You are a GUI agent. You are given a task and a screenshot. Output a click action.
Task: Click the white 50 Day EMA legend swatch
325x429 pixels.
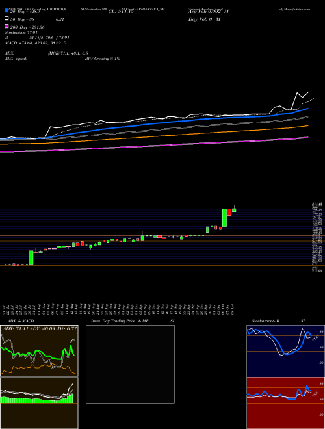[x=6, y=19]
